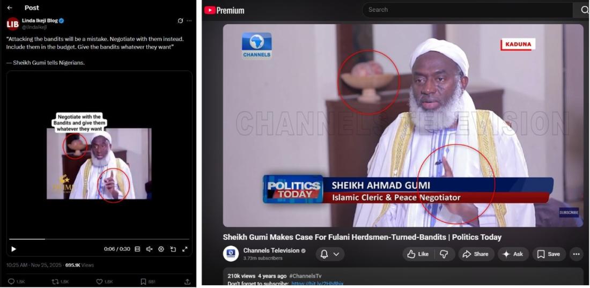590x288 pixels.
Task: Like the post with heart icon
Action: 99,282
